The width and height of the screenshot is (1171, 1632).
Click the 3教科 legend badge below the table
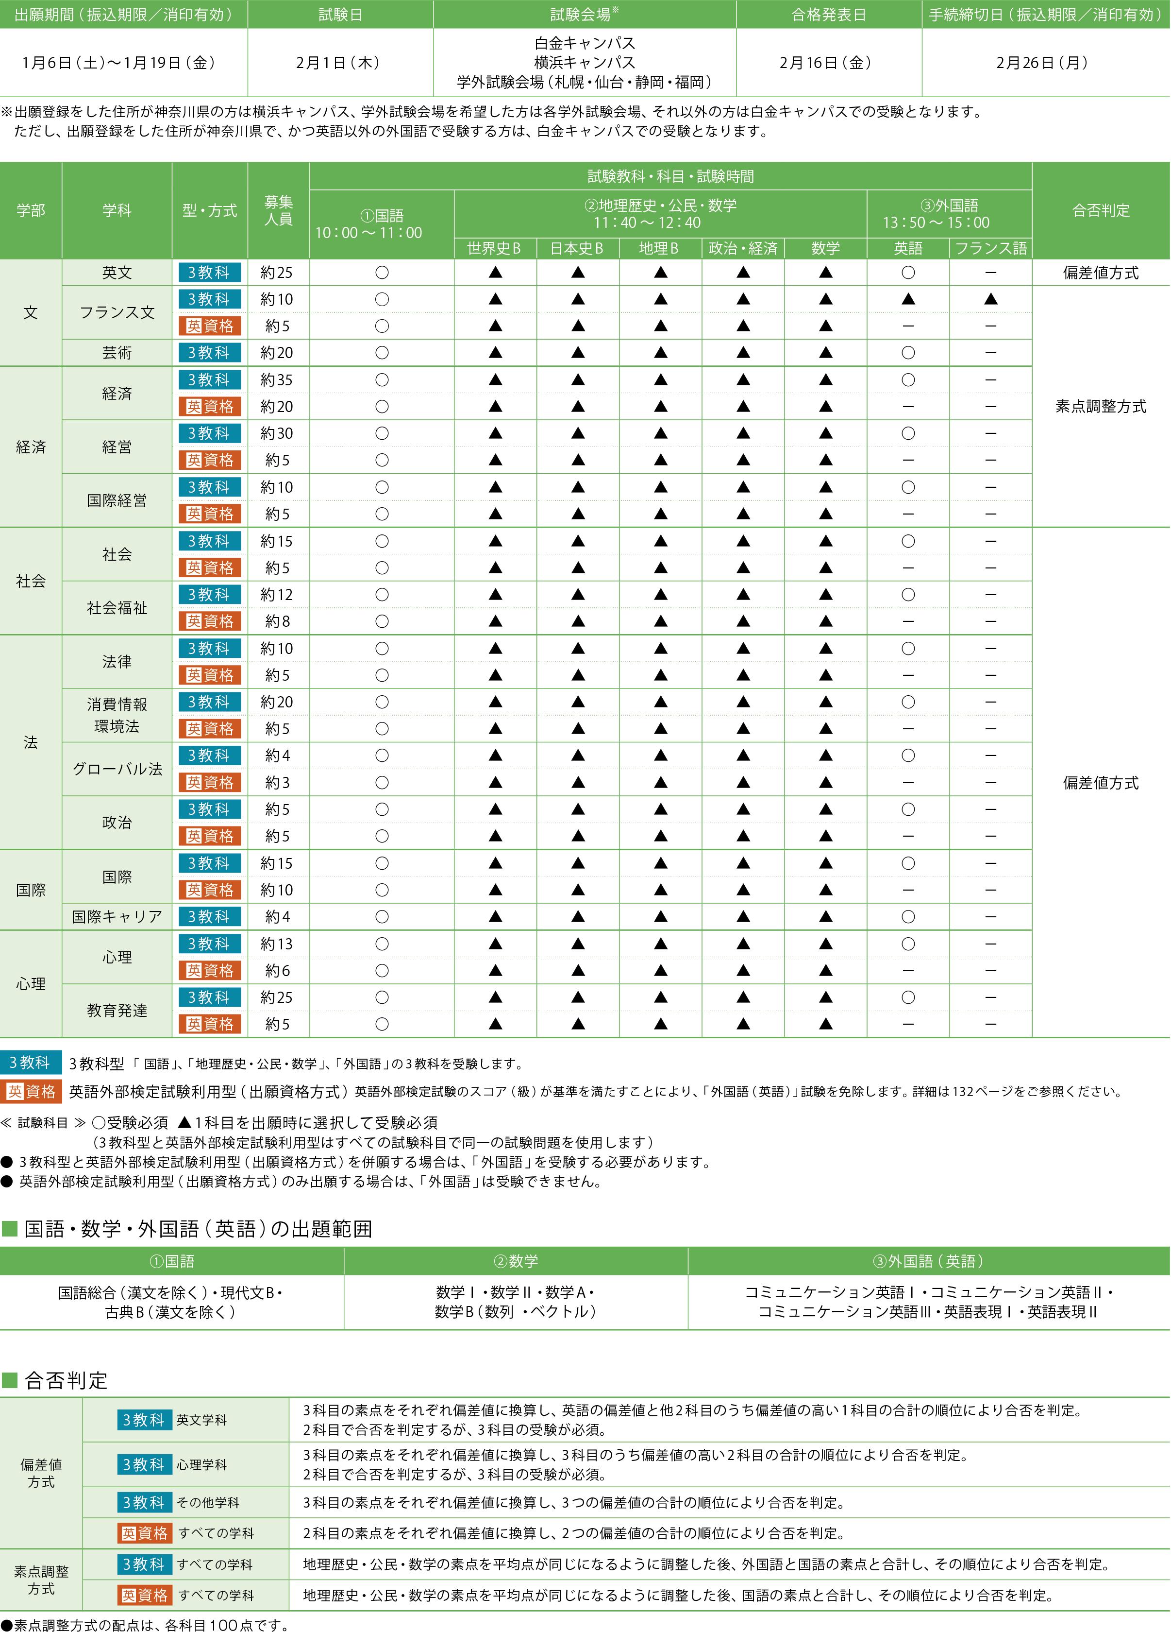(x=31, y=1063)
